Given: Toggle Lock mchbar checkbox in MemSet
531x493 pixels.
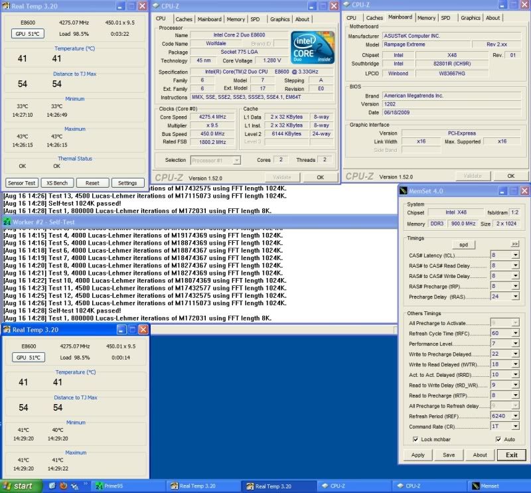Looking at the screenshot, I should tap(416, 439).
